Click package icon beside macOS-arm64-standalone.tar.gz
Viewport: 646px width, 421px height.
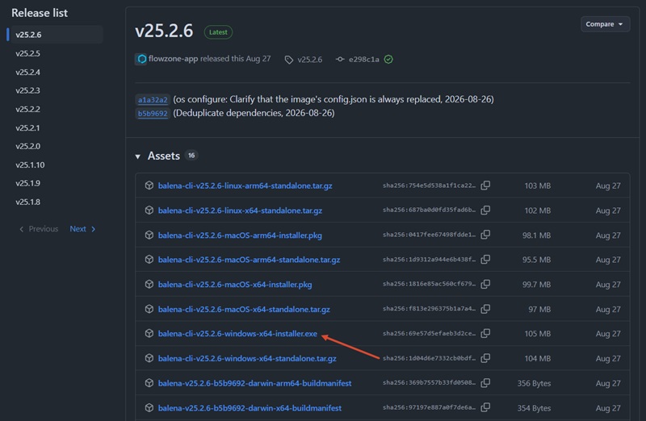click(x=149, y=260)
